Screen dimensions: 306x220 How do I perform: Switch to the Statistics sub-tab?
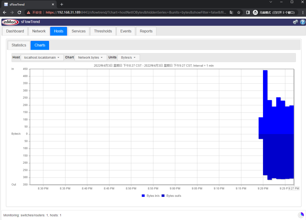click(x=18, y=45)
